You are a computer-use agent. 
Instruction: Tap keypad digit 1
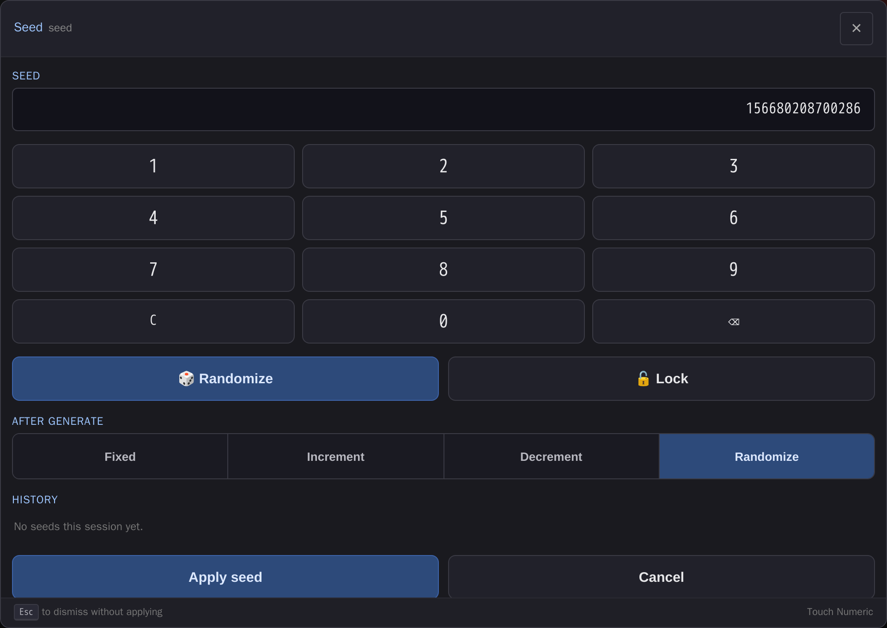click(153, 166)
